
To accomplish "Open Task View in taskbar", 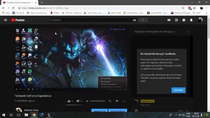I will point(18,115).
